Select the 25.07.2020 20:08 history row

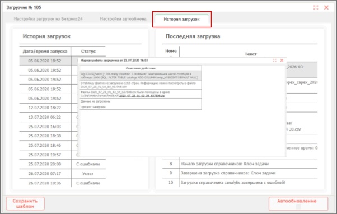pyautogui.click(x=63, y=164)
